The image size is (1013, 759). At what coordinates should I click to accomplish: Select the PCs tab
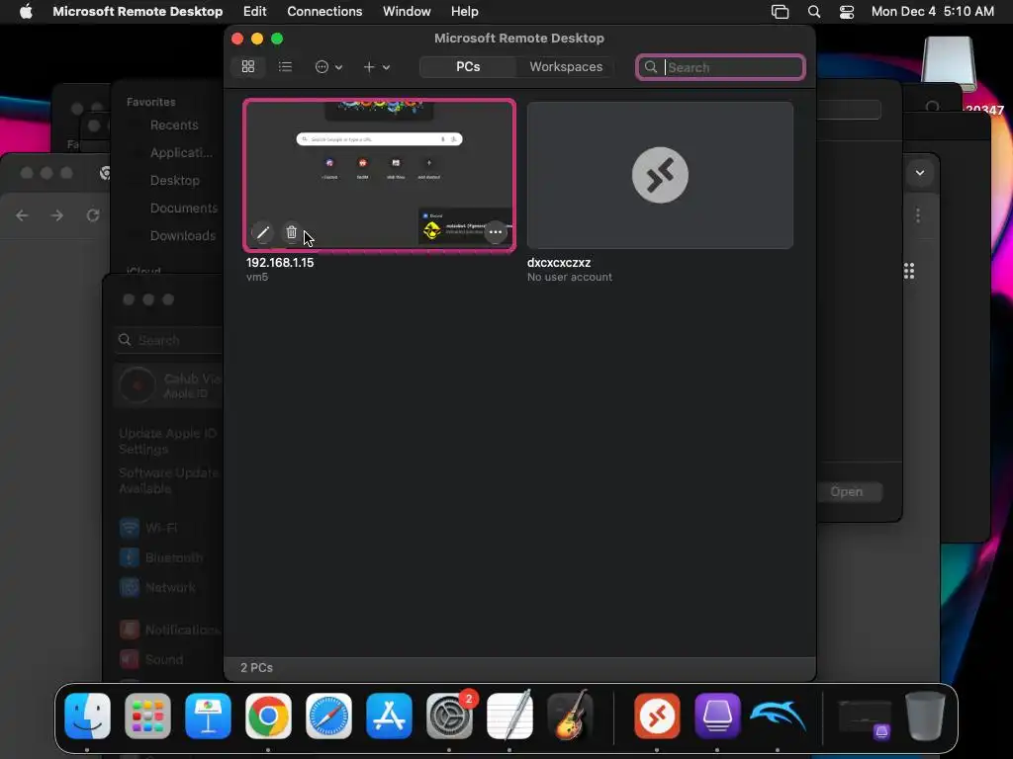[x=468, y=66]
